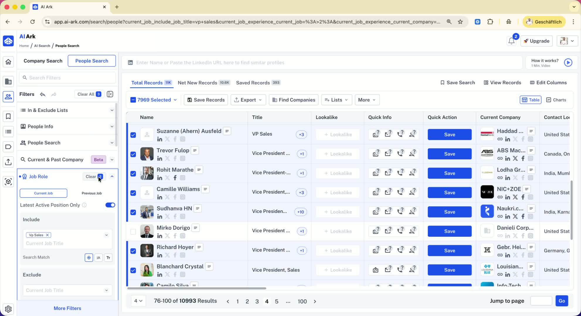Open the home icon in left sidebar
This screenshot has height=316, width=581.
(x=8, y=62)
